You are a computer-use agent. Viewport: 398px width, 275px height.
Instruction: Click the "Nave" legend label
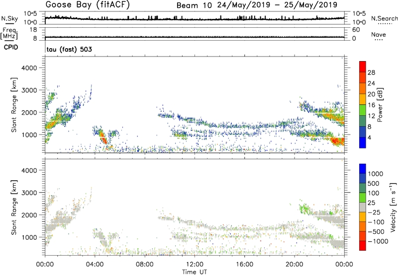pyautogui.click(x=379, y=34)
